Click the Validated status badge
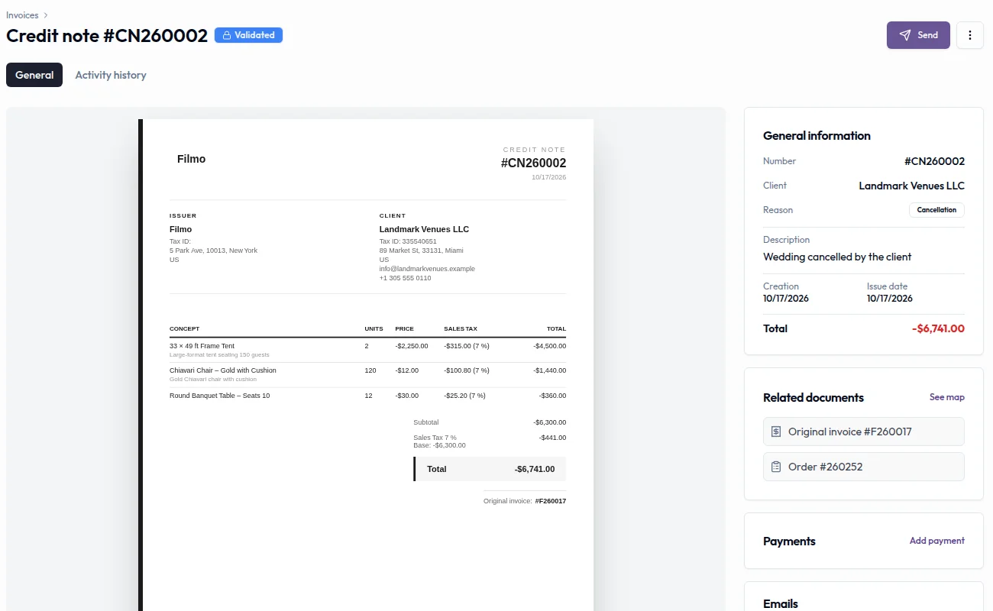 click(x=248, y=35)
